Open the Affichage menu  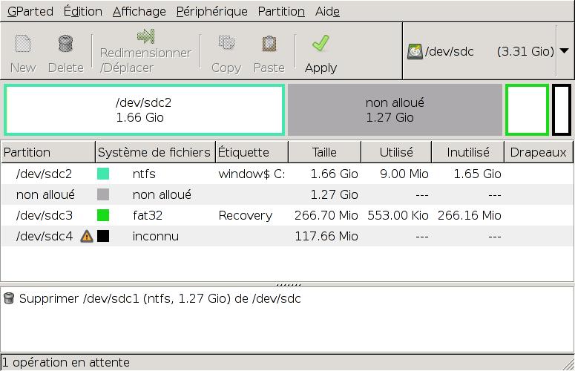139,11
